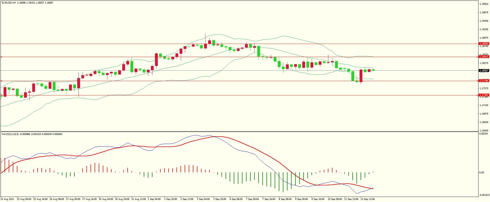Click the 25 Aug 16:00 time label
Viewport: 490px width, 202px height.
point(40,199)
